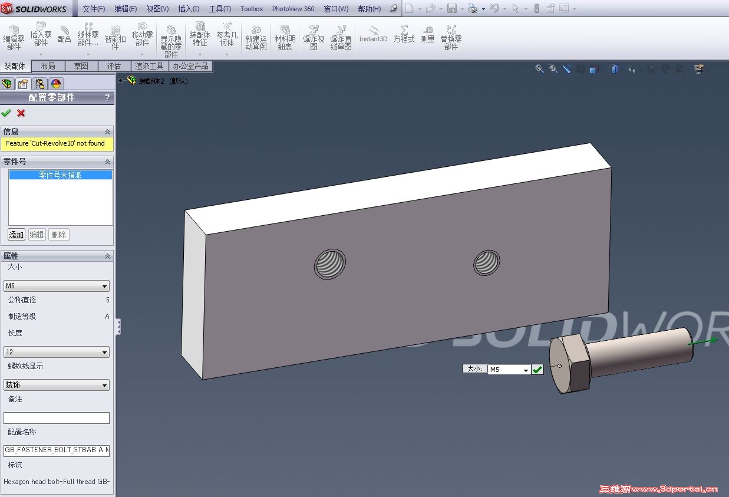
Task: Open the PropertyManager tab icon
Action: coord(23,84)
